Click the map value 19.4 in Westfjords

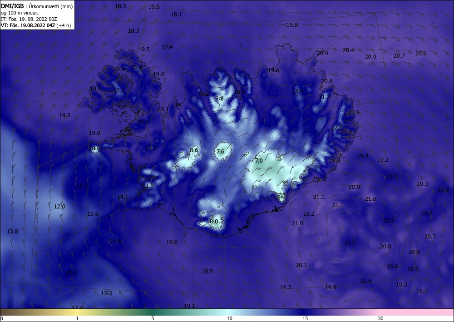[119, 69]
